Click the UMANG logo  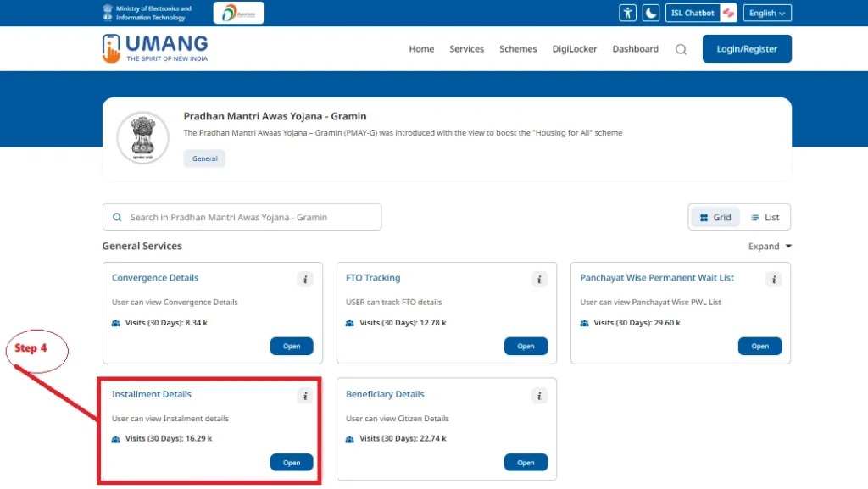[x=155, y=48]
